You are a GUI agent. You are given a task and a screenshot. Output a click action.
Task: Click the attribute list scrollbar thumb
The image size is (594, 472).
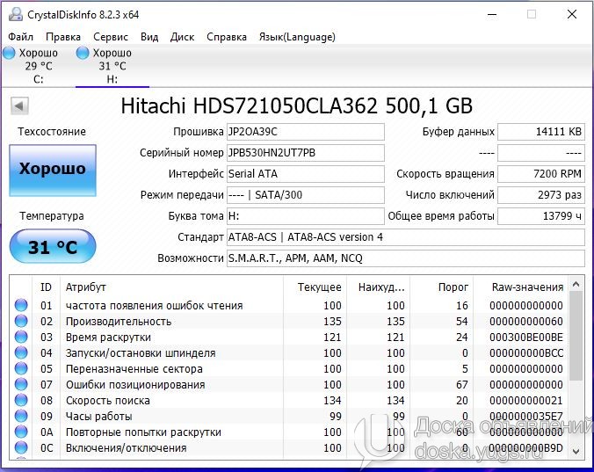[x=576, y=336]
